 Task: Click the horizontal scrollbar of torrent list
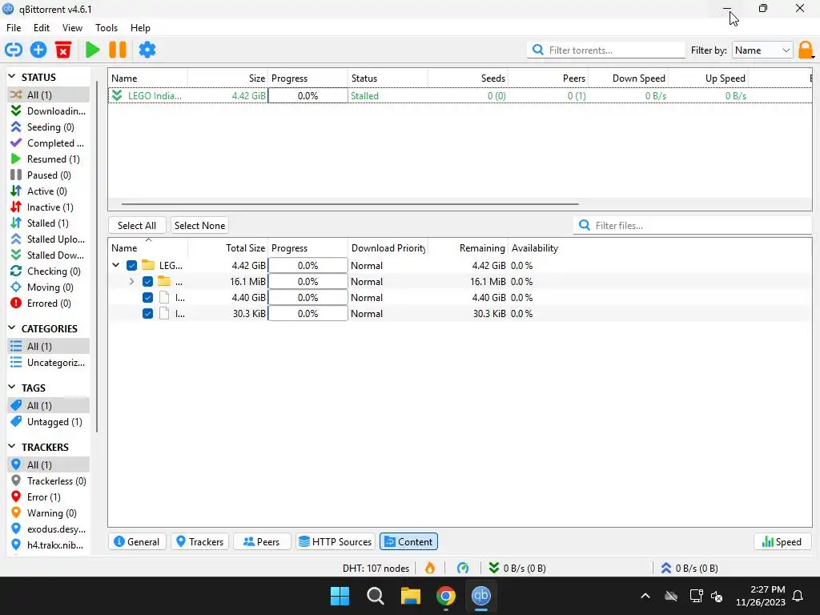tap(350, 204)
